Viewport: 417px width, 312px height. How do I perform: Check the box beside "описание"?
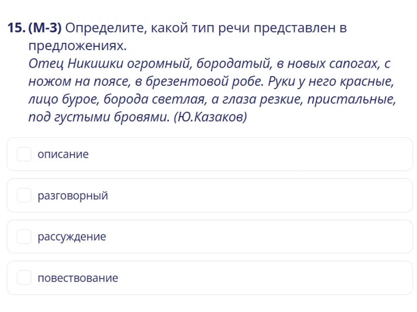coord(24,154)
